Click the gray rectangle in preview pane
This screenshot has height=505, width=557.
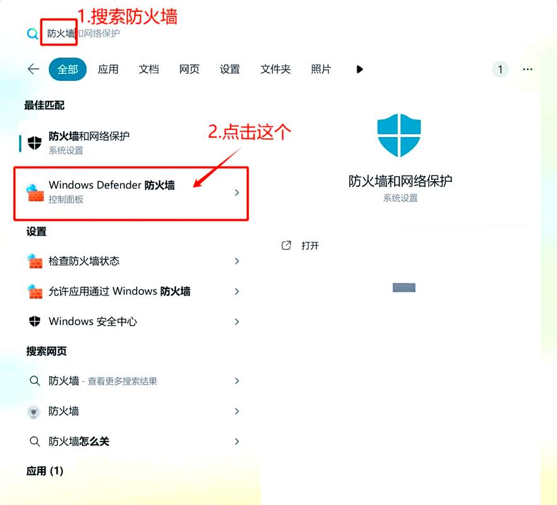pos(404,288)
